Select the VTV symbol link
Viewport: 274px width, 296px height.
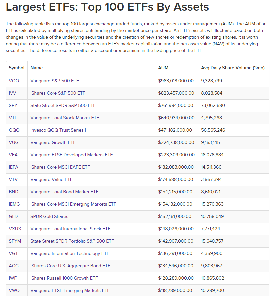click(x=13, y=179)
